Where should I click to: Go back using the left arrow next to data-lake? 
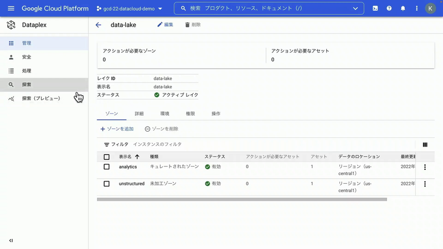click(x=99, y=25)
